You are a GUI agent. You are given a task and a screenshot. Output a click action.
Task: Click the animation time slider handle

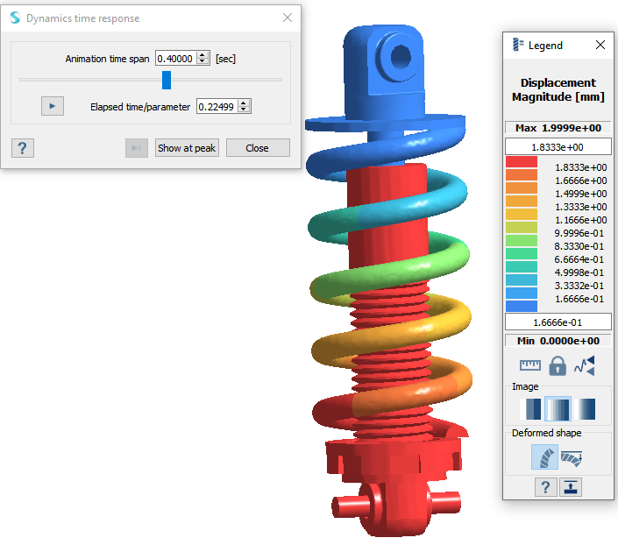(x=167, y=81)
